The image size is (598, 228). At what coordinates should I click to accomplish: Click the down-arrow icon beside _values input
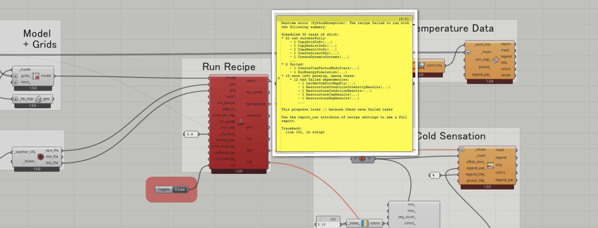point(462,150)
